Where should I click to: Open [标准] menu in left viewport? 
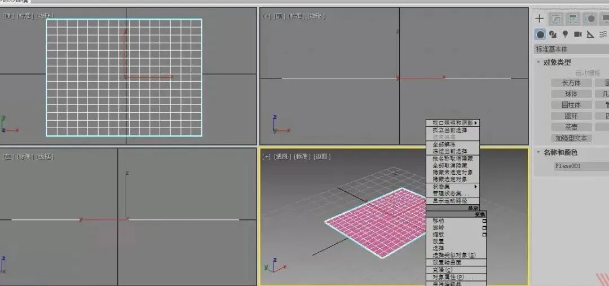25,157
